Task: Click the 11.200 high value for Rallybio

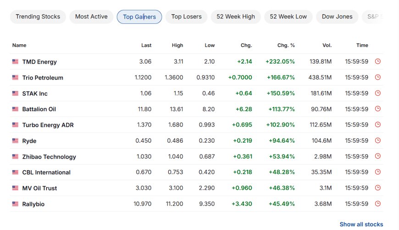Action: click(x=175, y=203)
